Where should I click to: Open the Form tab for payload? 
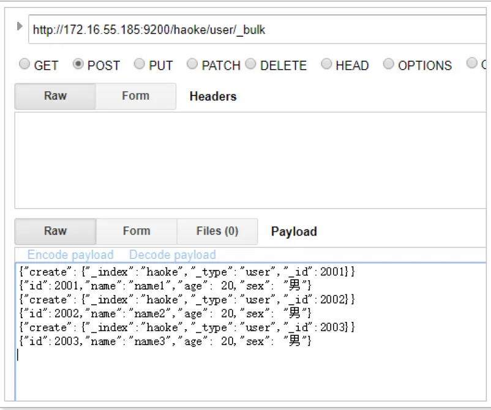[136, 231]
